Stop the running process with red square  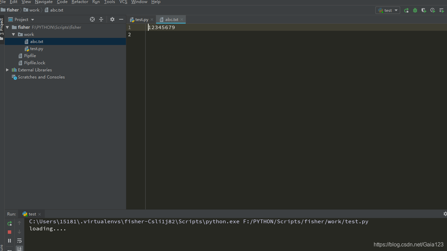click(10, 232)
